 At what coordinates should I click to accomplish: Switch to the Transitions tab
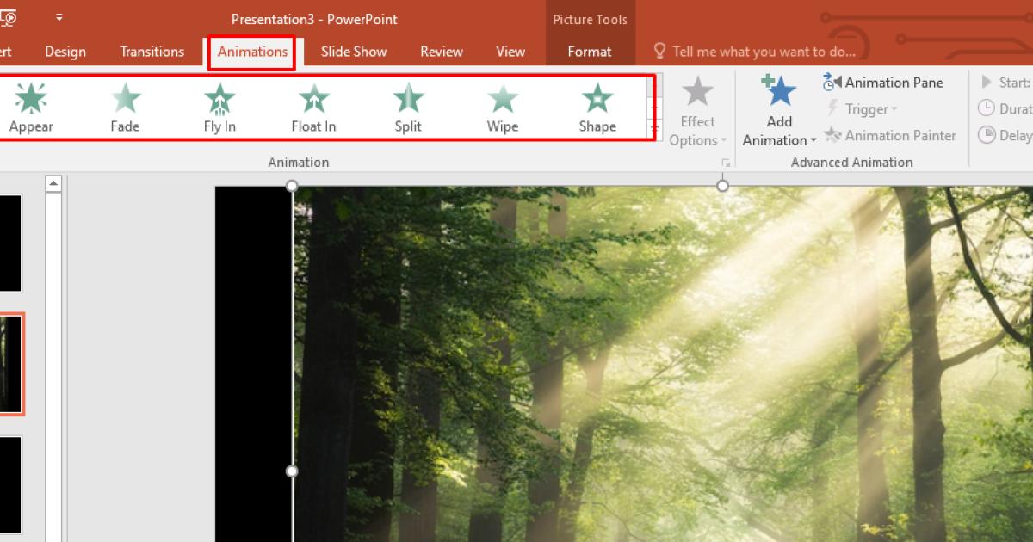pyautogui.click(x=152, y=52)
